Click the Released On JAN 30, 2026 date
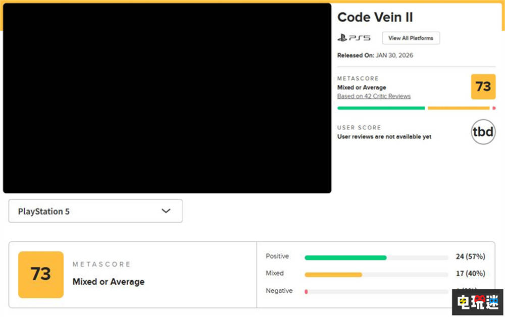The width and height of the screenshot is (505, 317). (375, 55)
